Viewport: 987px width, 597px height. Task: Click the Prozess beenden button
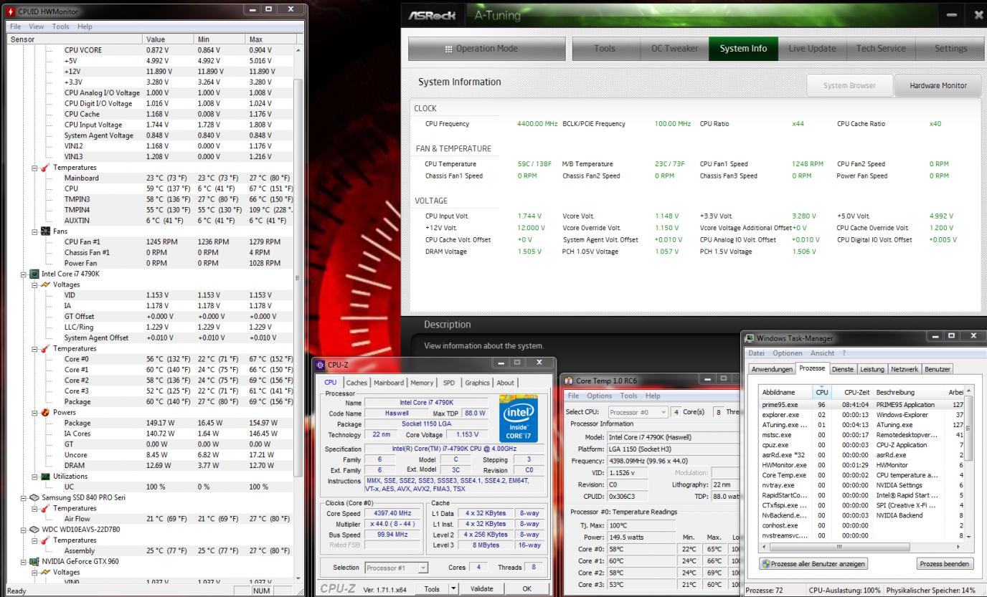[945, 564]
